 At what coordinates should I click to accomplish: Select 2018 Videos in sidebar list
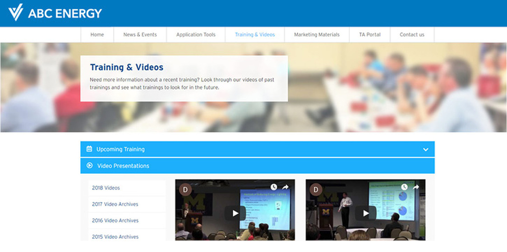tap(106, 188)
